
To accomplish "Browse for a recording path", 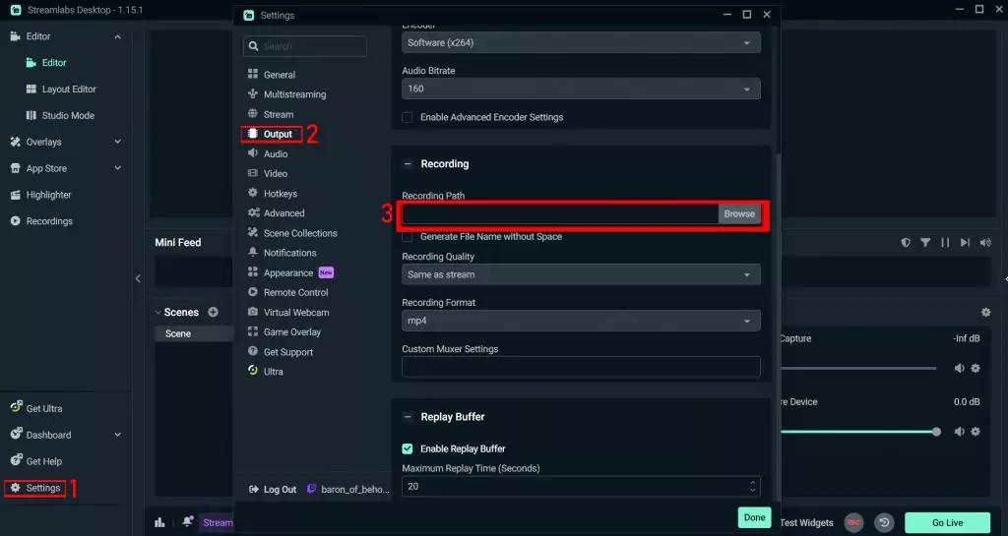I will 739,213.
